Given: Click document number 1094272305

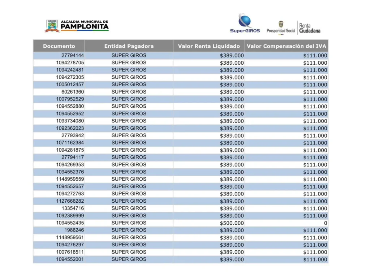Looking at the screenshot, I should pos(70,77).
